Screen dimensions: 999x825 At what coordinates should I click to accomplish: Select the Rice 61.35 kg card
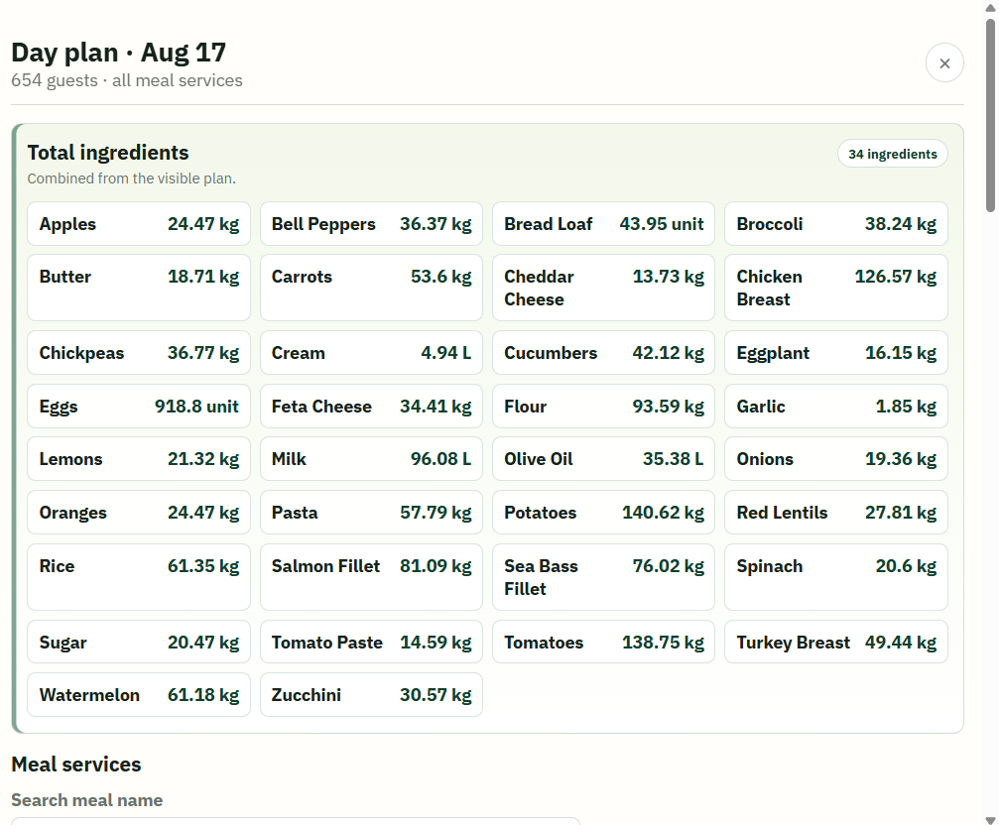pos(139,577)
